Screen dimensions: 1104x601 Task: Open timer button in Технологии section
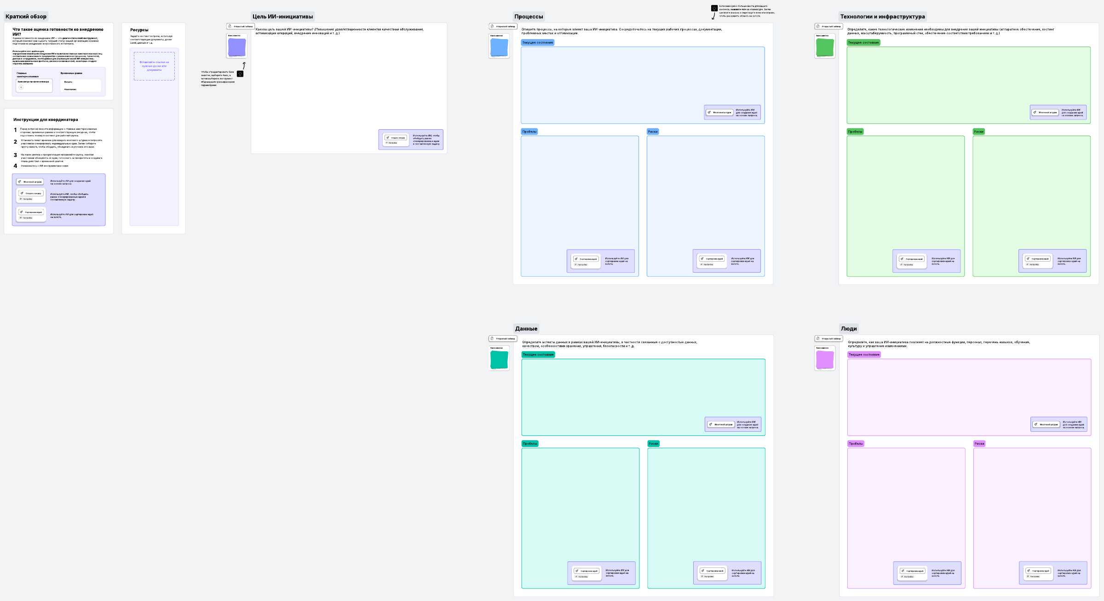pos(828,26)
